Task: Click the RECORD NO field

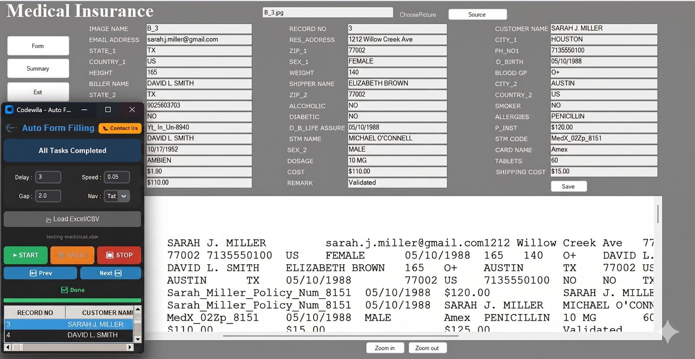Action: 397,29
